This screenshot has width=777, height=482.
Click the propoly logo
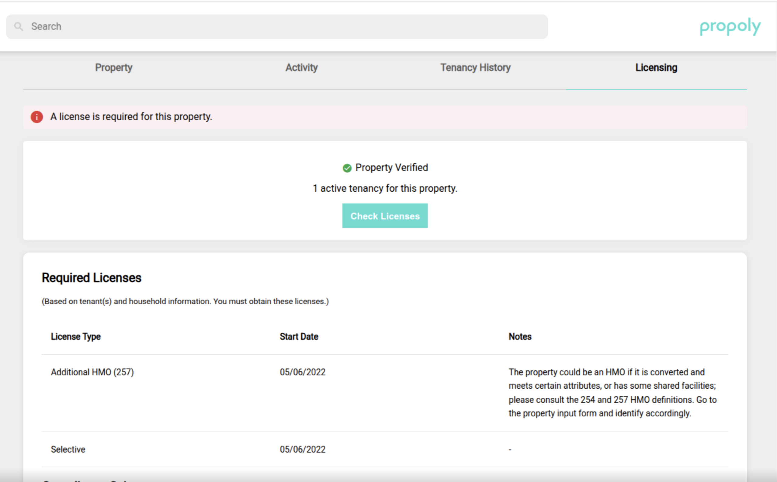tap(730, 27)
